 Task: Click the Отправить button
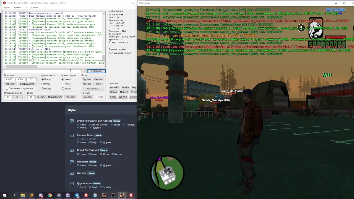point(96,71)
